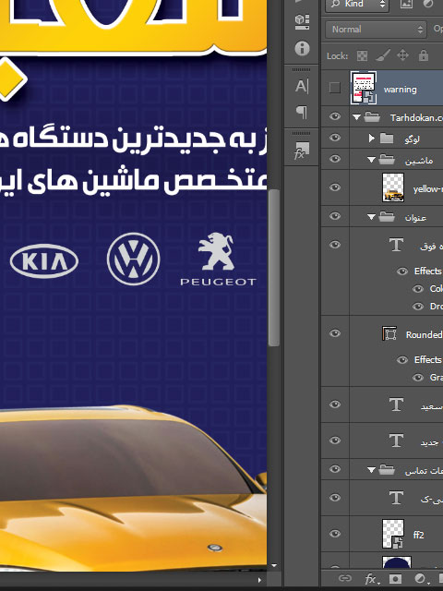The width and height of the screenshot is (443, 591).
Task: Filter layers by pixel layers icon
Action: click(406, 4)
